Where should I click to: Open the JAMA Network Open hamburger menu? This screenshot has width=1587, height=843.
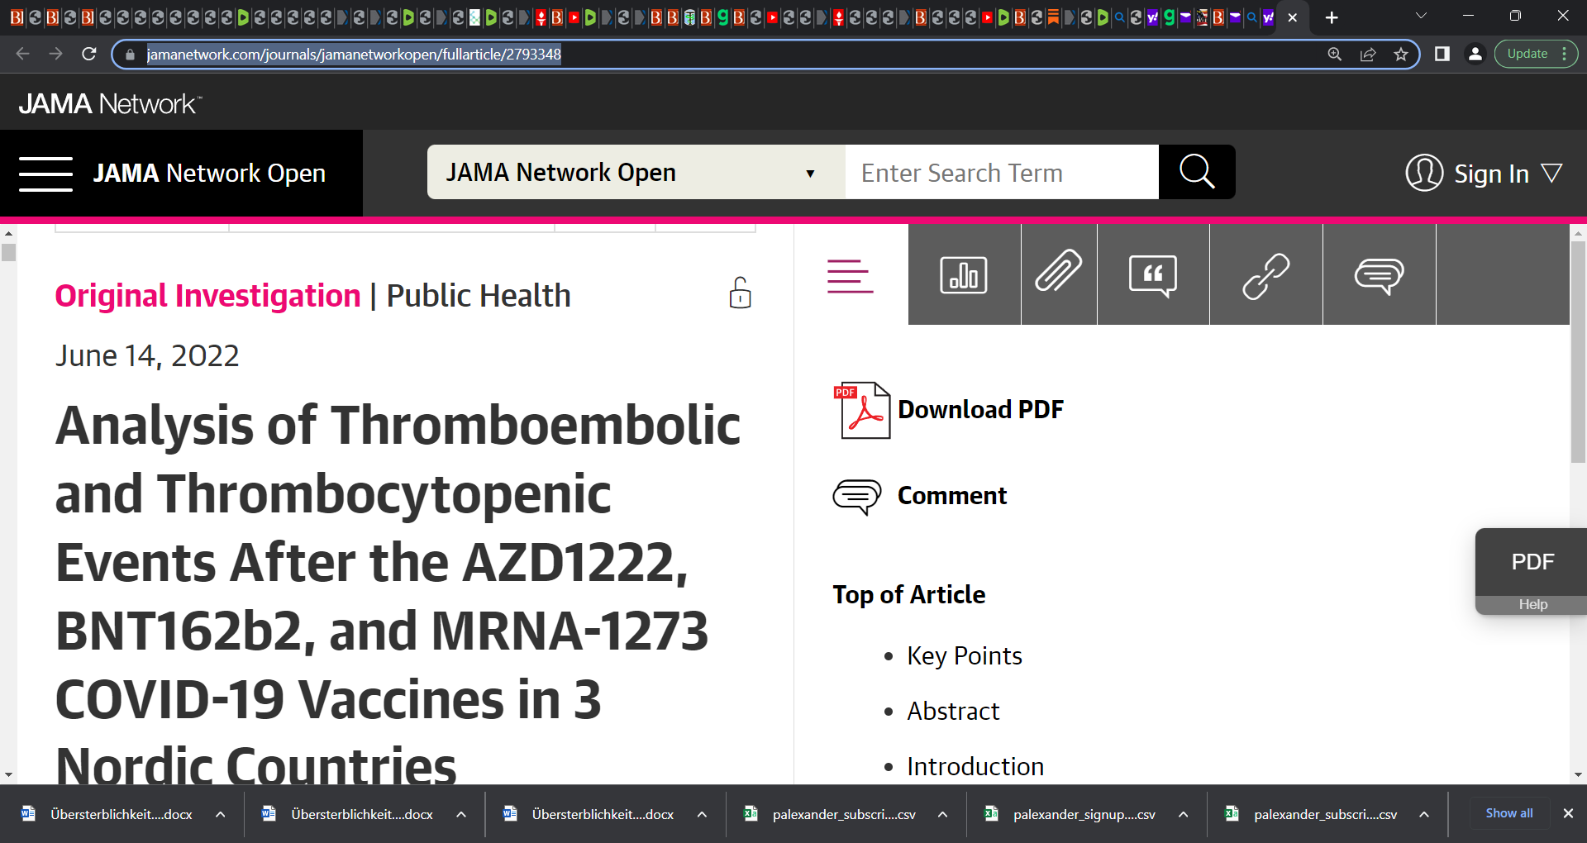[45, 174]
